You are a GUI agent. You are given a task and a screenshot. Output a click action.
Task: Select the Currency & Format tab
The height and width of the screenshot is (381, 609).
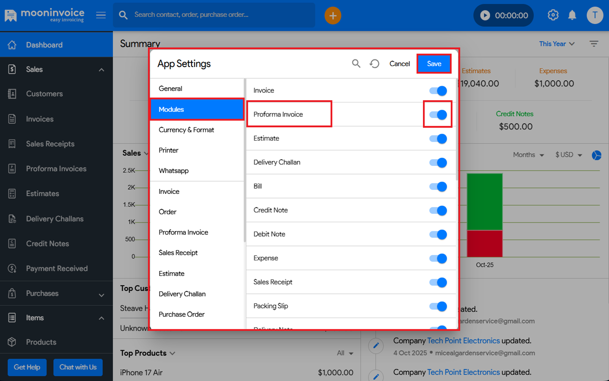(186, 130)
